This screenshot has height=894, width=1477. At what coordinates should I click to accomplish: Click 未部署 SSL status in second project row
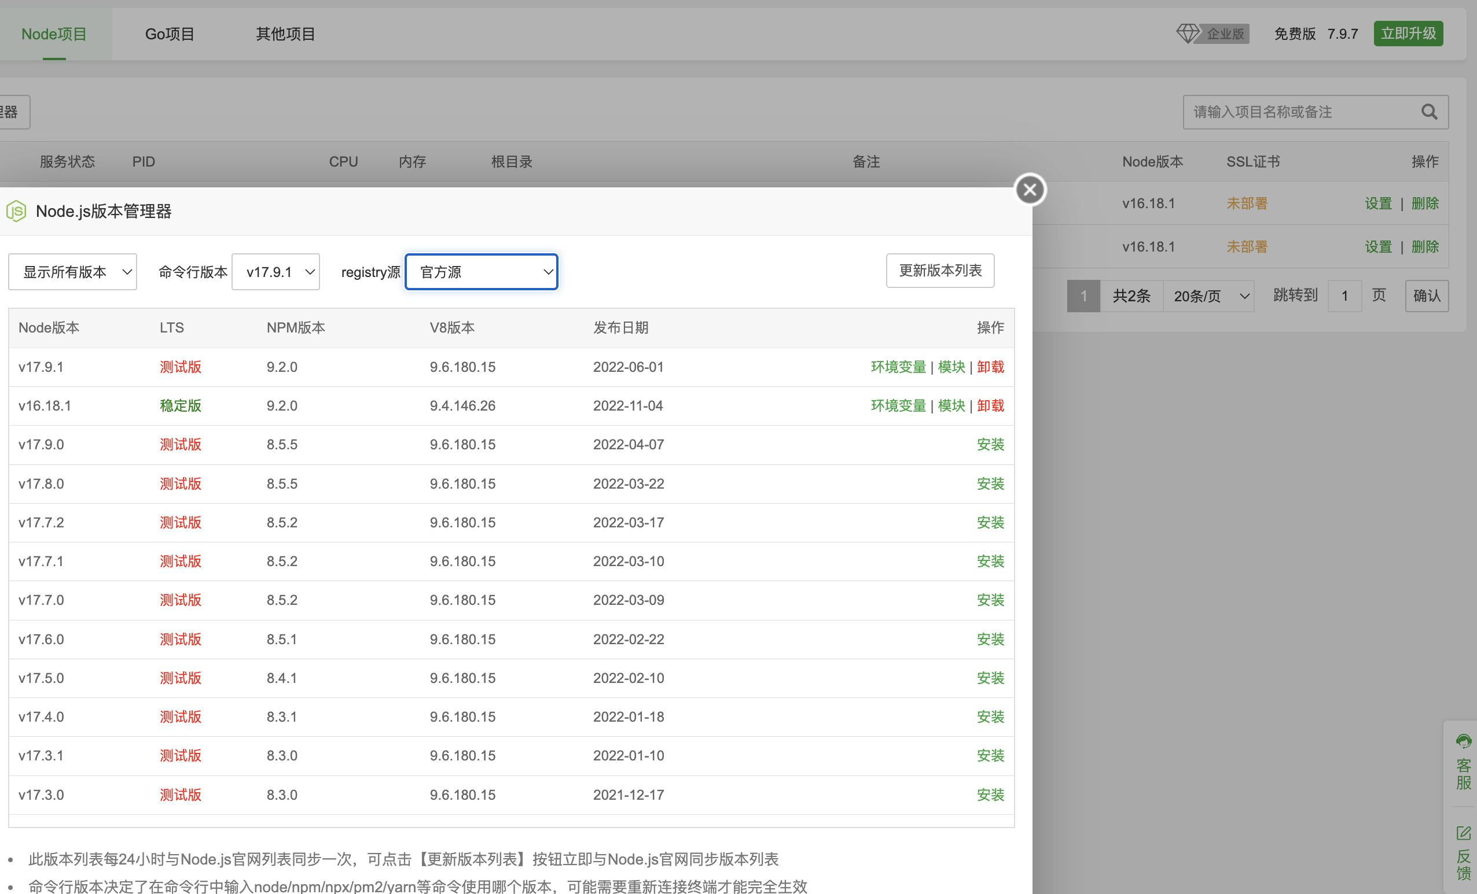click(x=1247, y=247)
